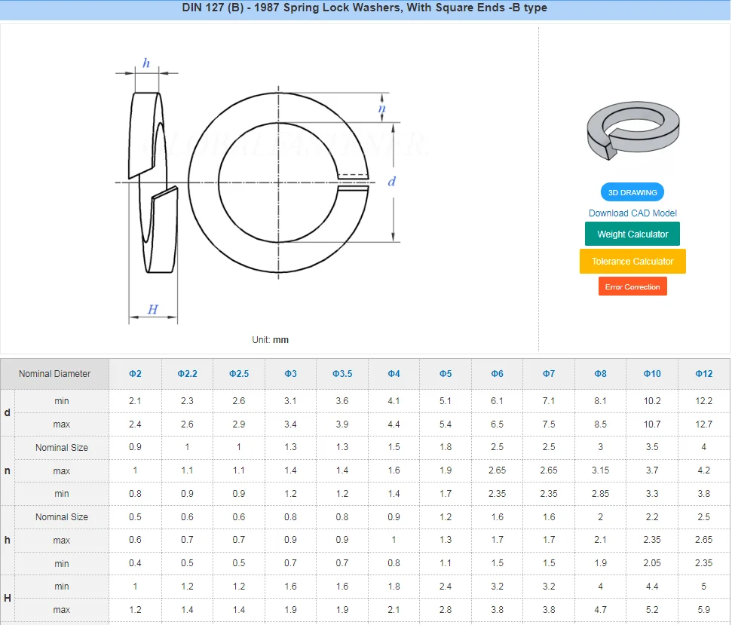Viewport: 732px width, 625px height.
Task: Pick the Φ3.5 column header
Action: pos(341,374)
